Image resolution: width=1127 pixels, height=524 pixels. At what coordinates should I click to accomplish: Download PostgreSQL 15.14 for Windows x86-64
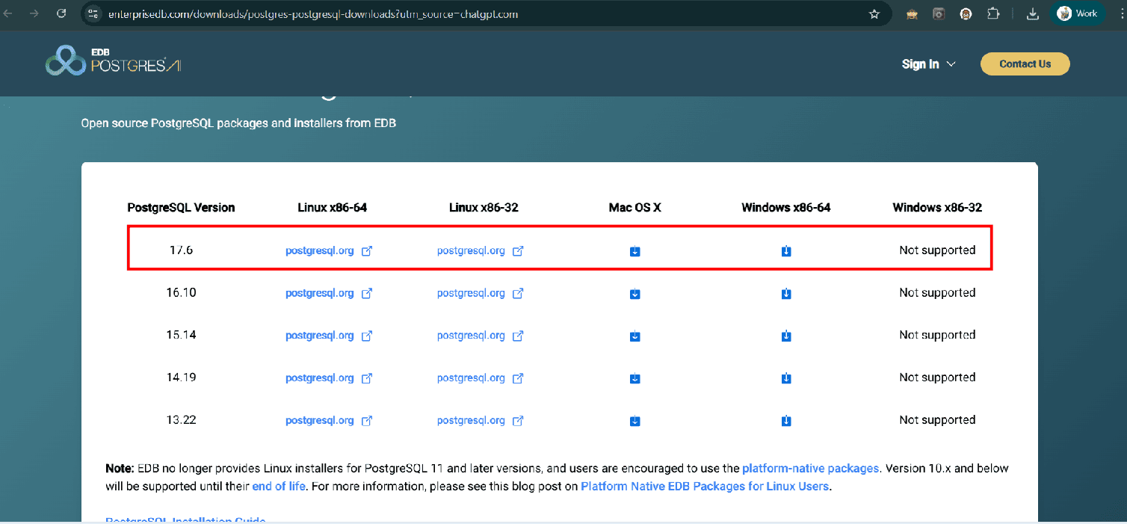point(786,336)
